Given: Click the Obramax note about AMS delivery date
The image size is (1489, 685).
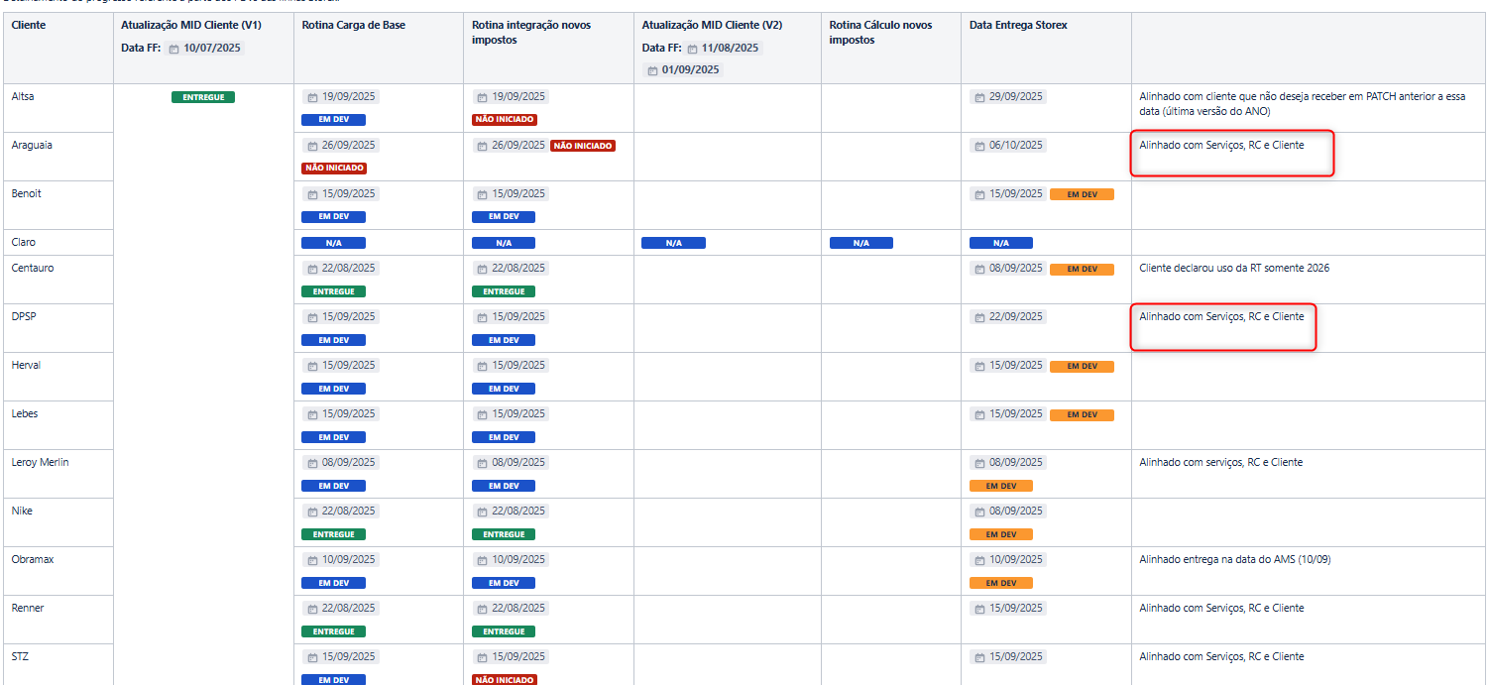Looking at the screenshot, I should (x=1235, y=560).
